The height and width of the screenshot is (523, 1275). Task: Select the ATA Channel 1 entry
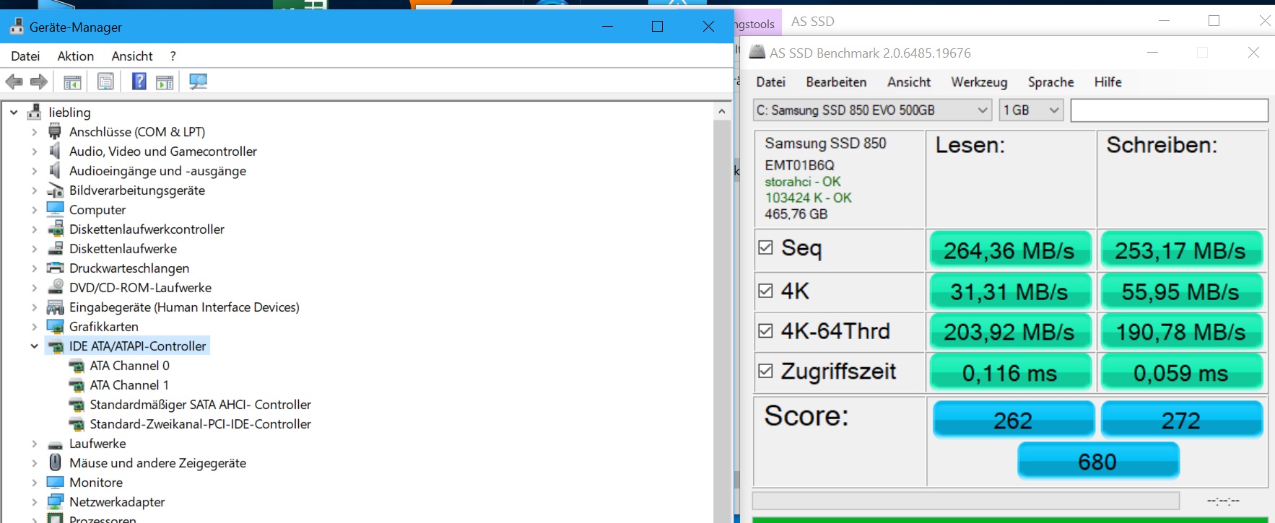129,385
